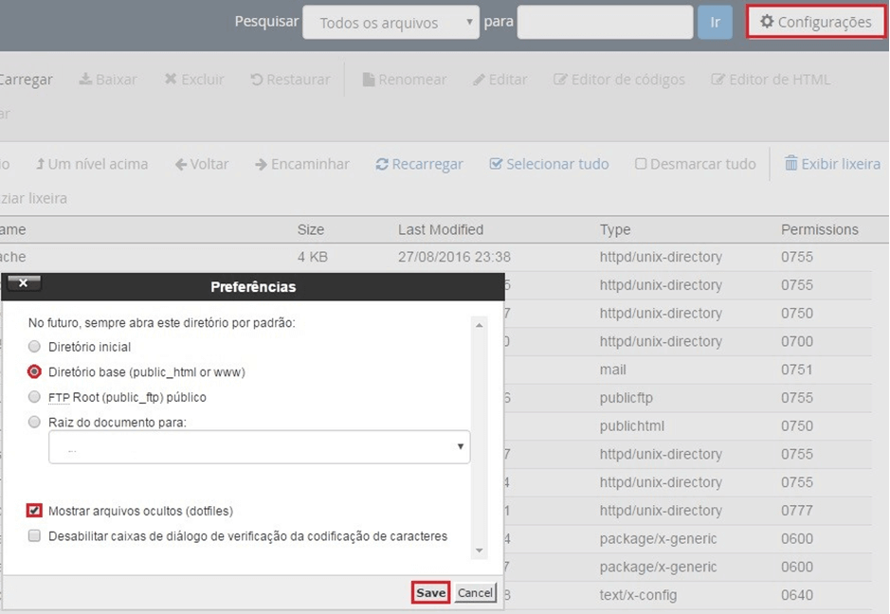The height and width of the screenshot is (614, 890).
Task: Select FTP Root (public_ftp) público radio
Action: [x=35, y=397]
